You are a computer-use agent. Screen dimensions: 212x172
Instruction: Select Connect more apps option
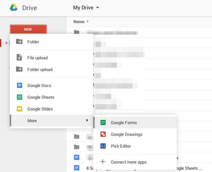point(129,162)
